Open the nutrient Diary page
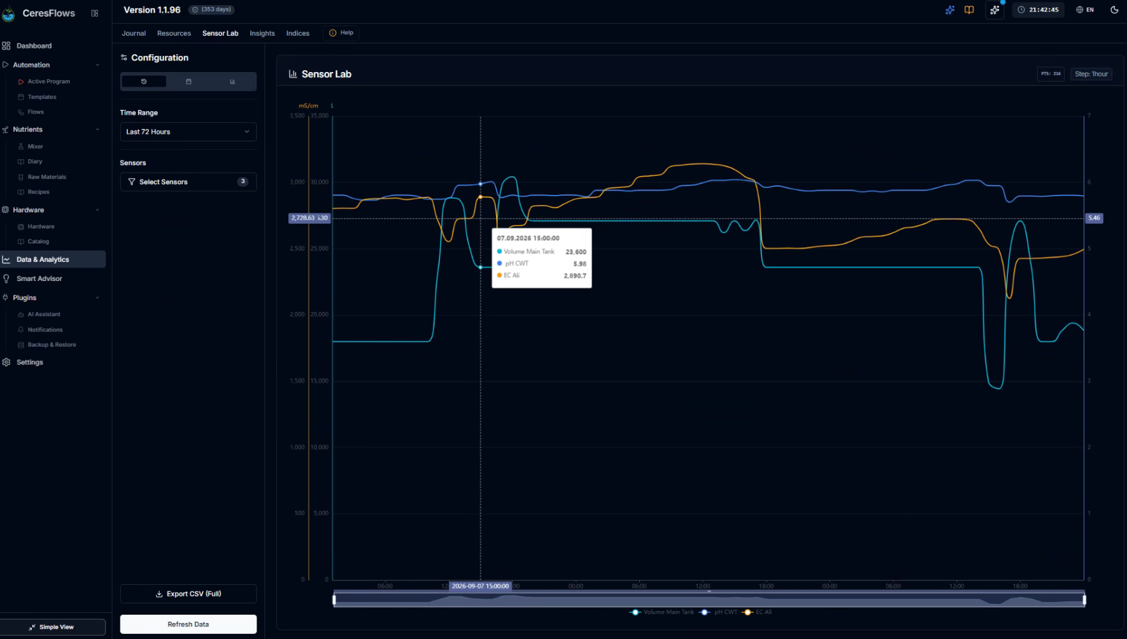1127x639 pixels. click(34, 162)
